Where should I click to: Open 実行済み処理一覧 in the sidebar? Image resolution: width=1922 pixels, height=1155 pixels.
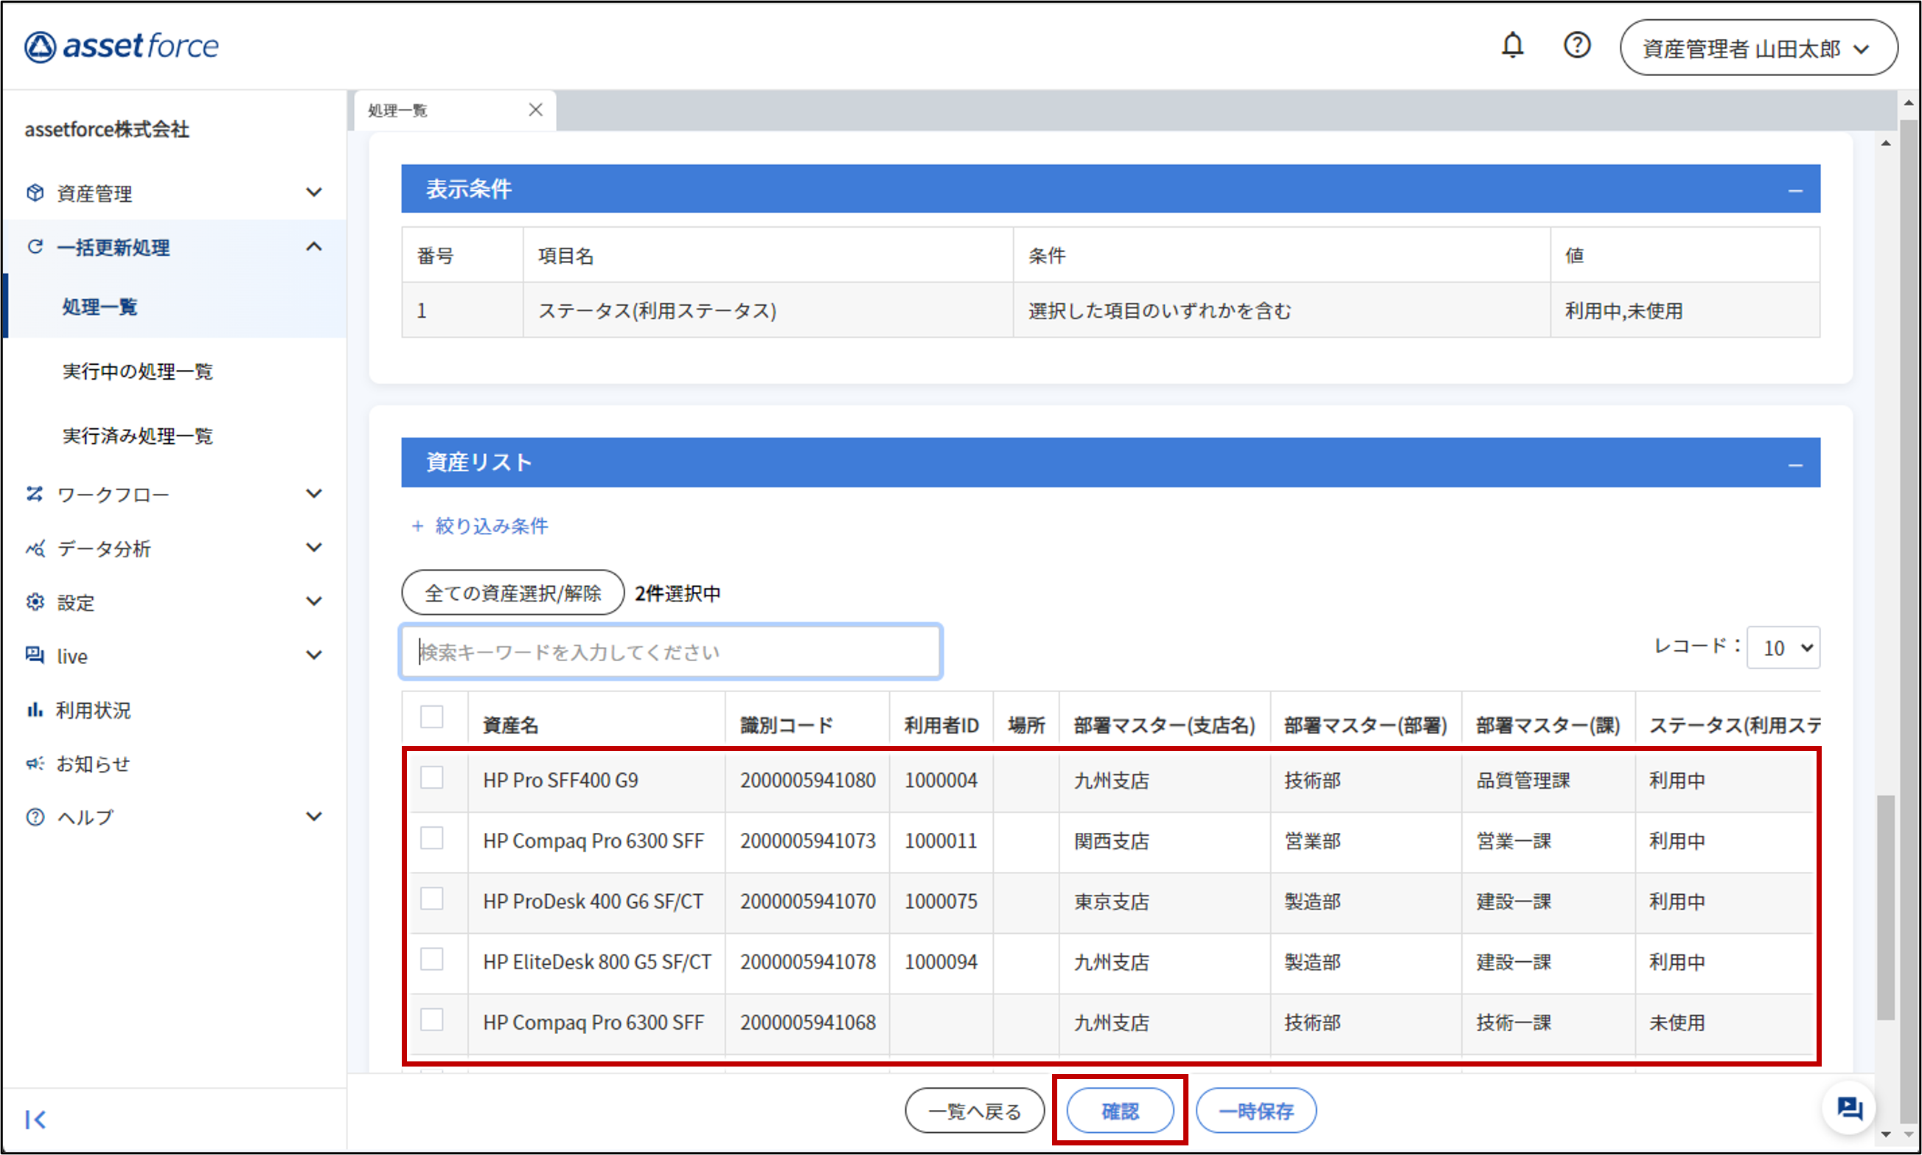pyautogui.click(x=138, y=436)
